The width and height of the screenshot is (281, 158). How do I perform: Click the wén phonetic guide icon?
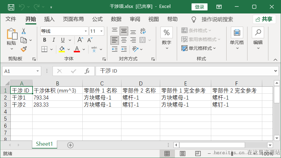click(x=94, y=49)
